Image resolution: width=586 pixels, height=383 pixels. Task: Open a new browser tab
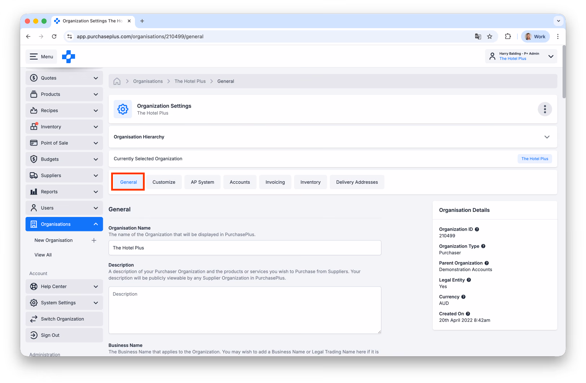tap(142, 21)
